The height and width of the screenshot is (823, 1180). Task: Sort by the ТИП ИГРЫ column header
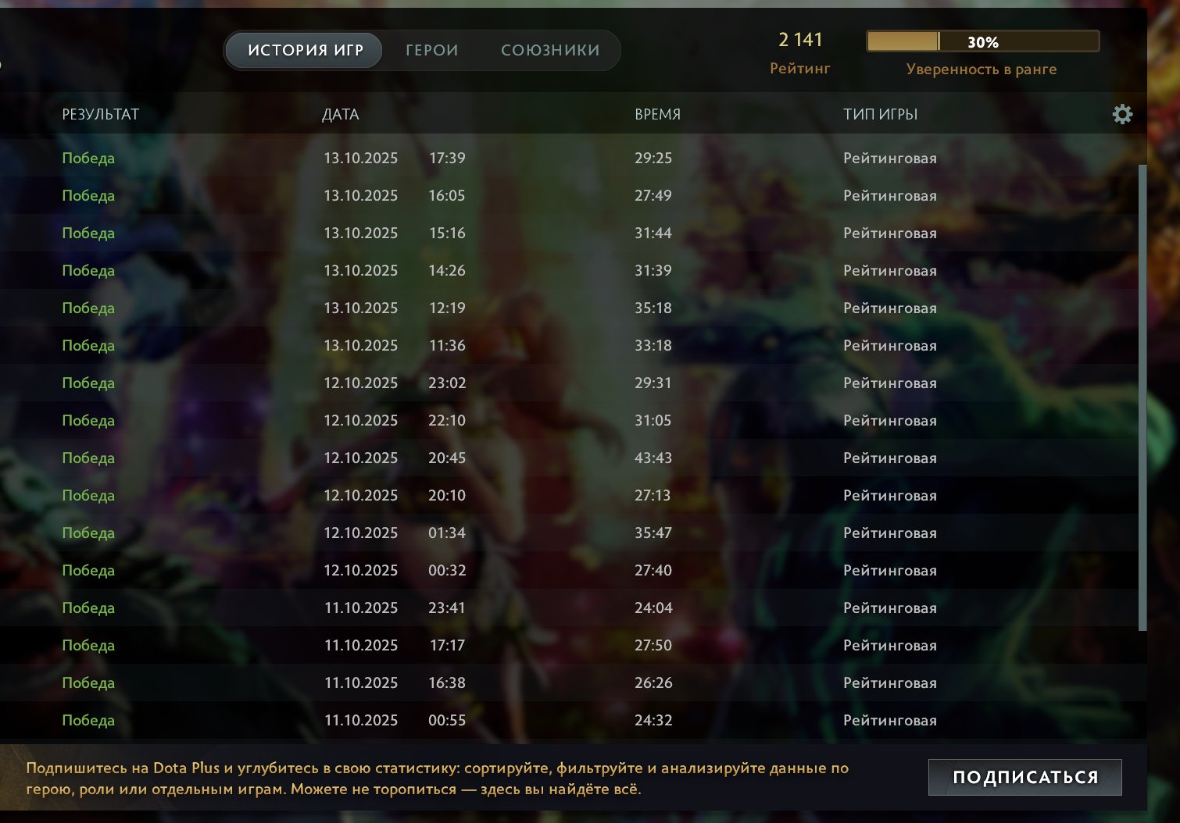[x=880, y=114]
